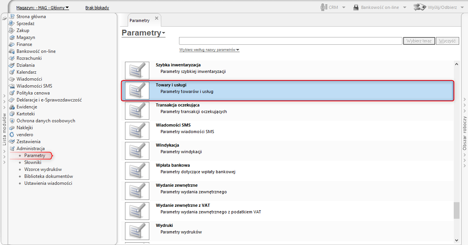Close the Parametry tab
The width and height of the screenshot is (468, 245).
point(157,18)
